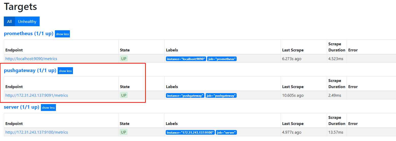
Task: Click Scrape Duration header in server table
Action: coord(337,121)
